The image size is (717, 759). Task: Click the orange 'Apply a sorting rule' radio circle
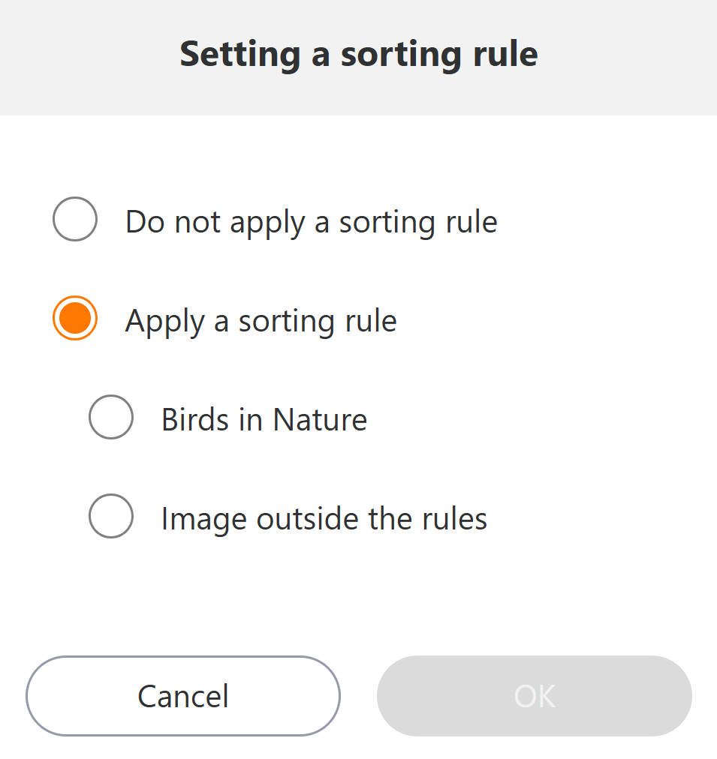pos(75,319)
